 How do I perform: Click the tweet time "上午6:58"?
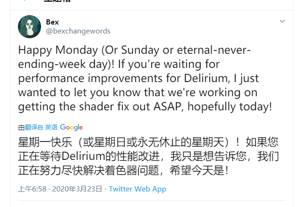tap(32, 189)
